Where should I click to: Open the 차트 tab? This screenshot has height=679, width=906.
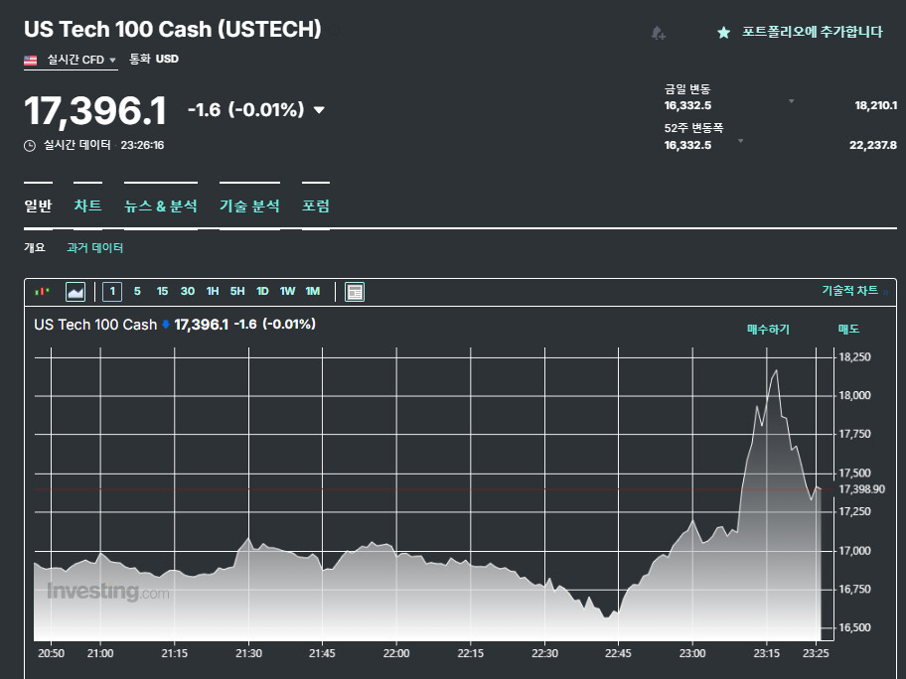(x=87, y=206)
